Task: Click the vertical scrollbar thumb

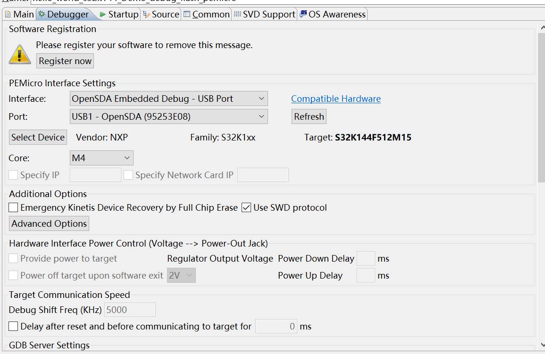Action: [x=541, y=107]
